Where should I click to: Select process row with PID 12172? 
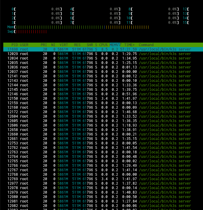[x=103, y=112]
